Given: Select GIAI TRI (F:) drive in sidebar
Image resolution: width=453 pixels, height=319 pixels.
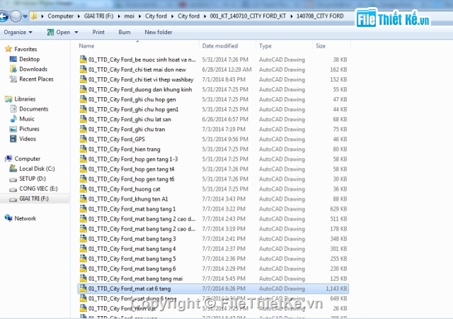Looking at the screenshot, I should point(34,198).
